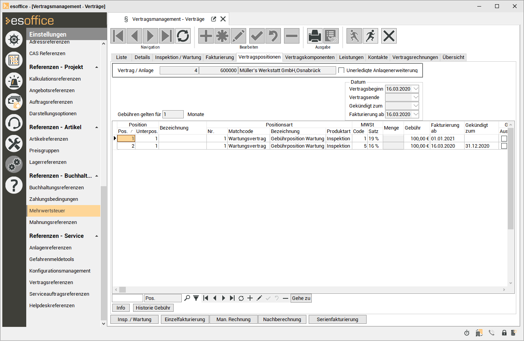Open the Vertragsbeginn date dropdown
This screenshot has height=345, width=524.
click(416, 89)
